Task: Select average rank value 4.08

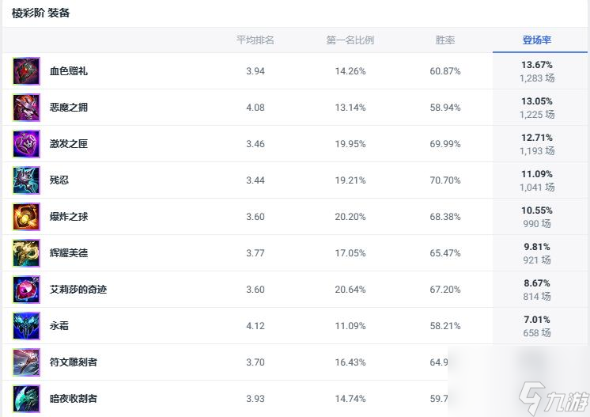Action: (x=255, y=108)
